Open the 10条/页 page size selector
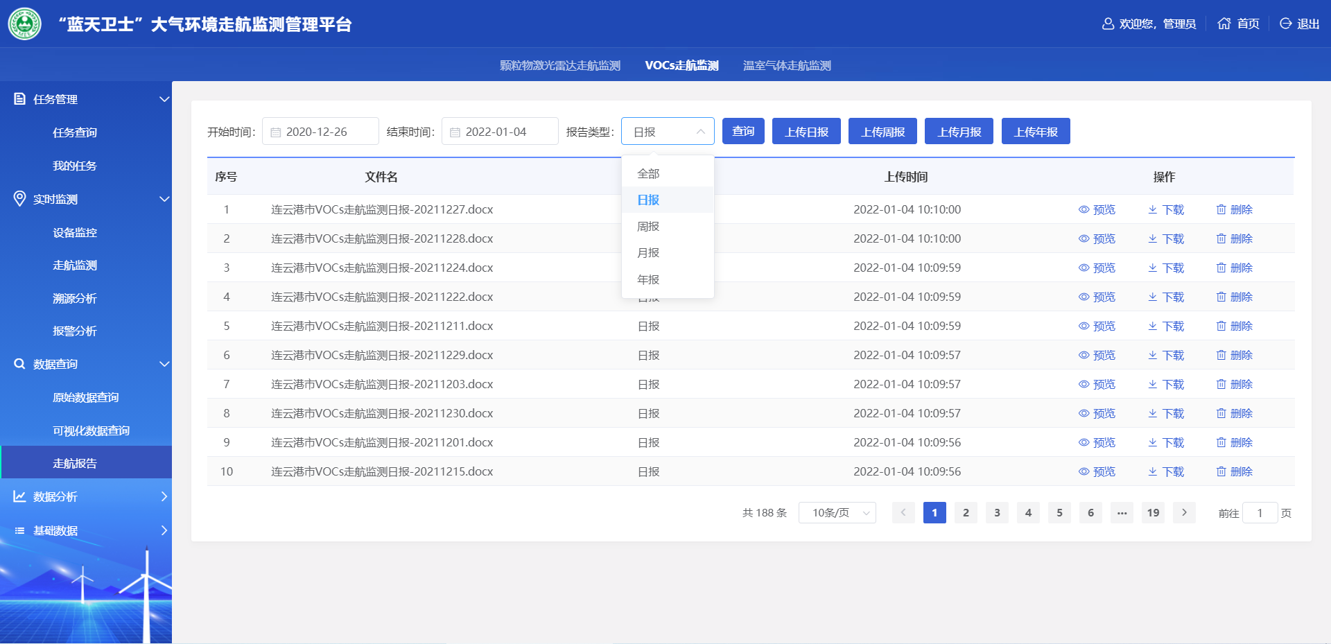1331x644 pixels. [x=837, y=513]
